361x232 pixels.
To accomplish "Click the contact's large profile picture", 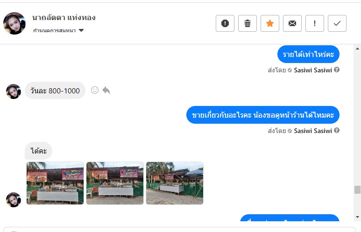I will (x=14, y=23).
